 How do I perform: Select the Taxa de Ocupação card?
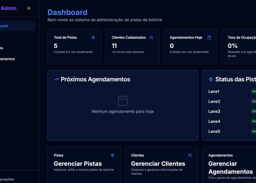[x=239, y=47]
